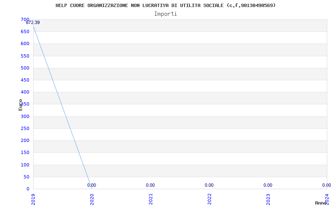
Task: Click the 550 y-axis tick label
Action: pos(25,56)
